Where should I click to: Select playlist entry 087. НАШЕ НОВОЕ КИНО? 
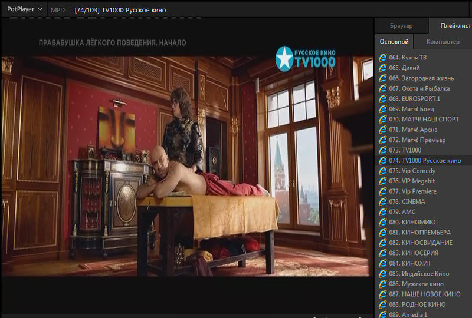coord(424,294)
